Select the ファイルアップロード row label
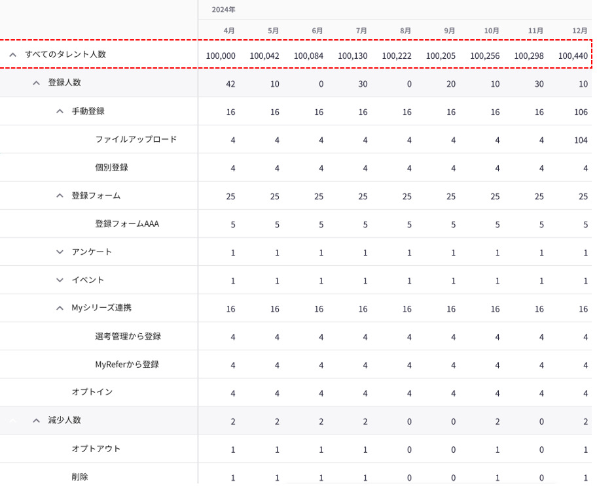This screenshot has height=492, width=597. tap(136, 139)
